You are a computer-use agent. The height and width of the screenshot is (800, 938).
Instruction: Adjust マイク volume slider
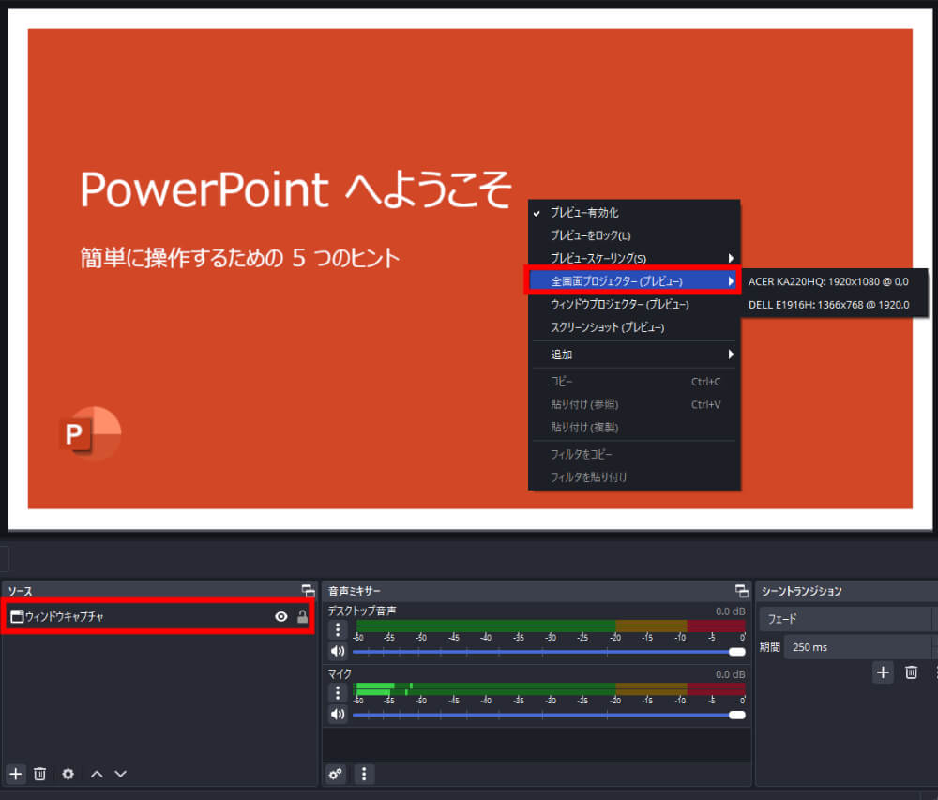coord(549,715)
